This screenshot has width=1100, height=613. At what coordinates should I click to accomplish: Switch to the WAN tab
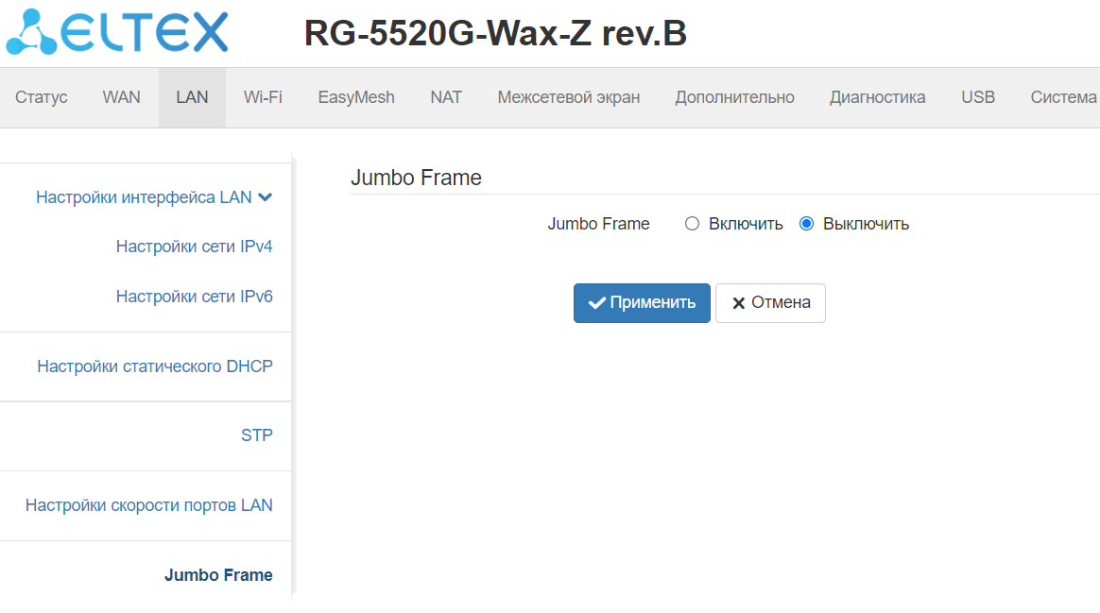(121, 97)
